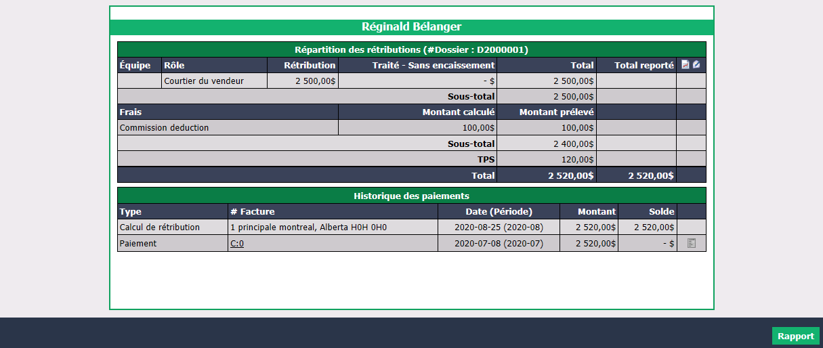Open the PDF report icon beside Total reporté
This screenshot has height=348, width=823.
(x=685, y=65)
